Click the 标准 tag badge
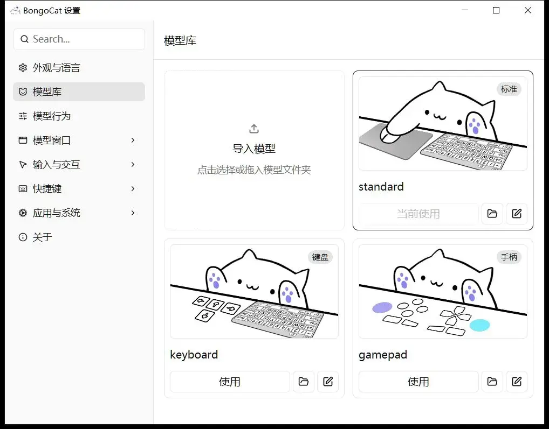The image size is (549, 429). point(509,89)
